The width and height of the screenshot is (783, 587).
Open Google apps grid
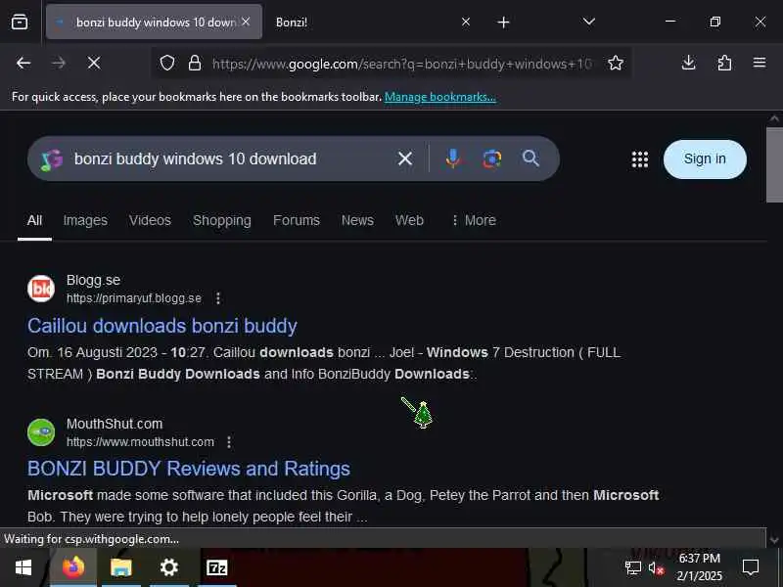tap(640, 159)
